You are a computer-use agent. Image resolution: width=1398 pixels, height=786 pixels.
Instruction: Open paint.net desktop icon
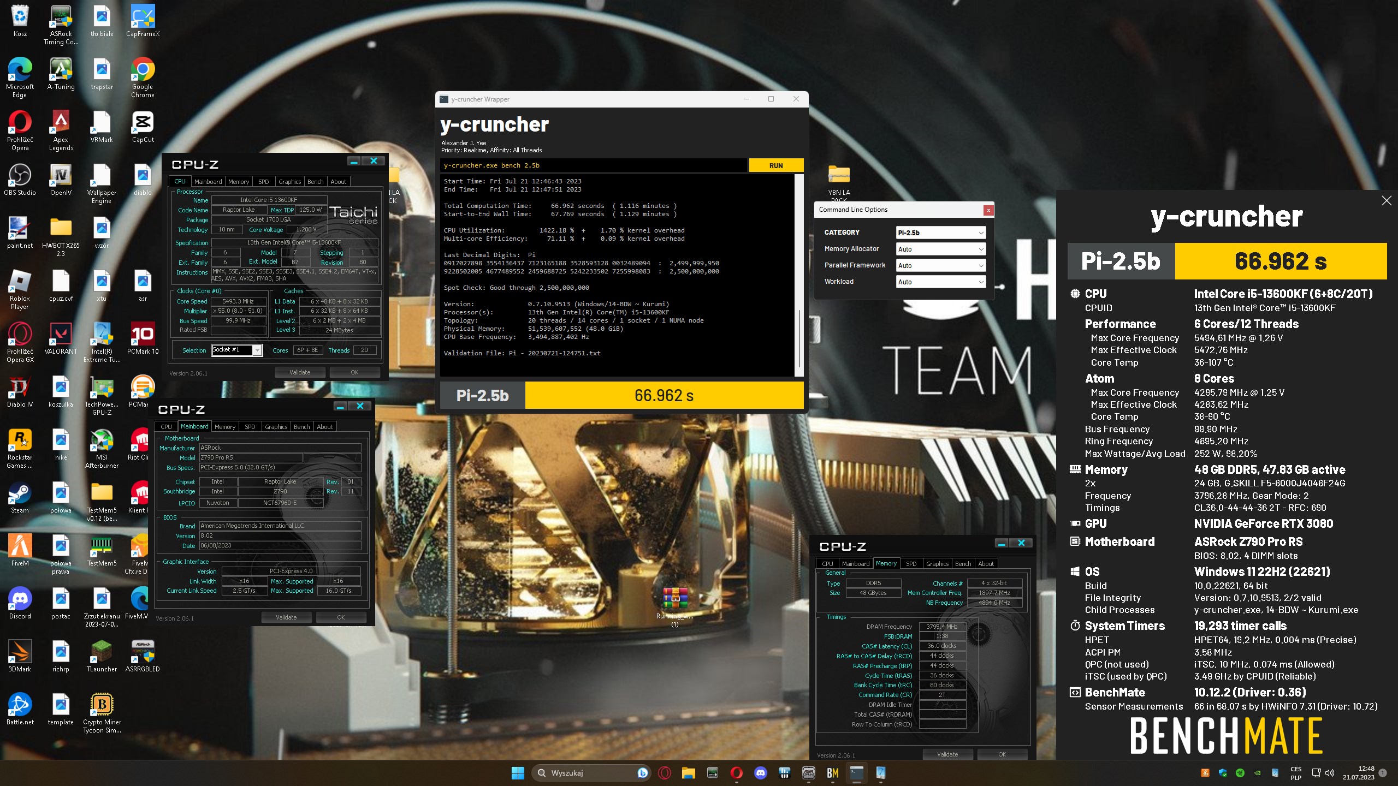coord(20,233)
